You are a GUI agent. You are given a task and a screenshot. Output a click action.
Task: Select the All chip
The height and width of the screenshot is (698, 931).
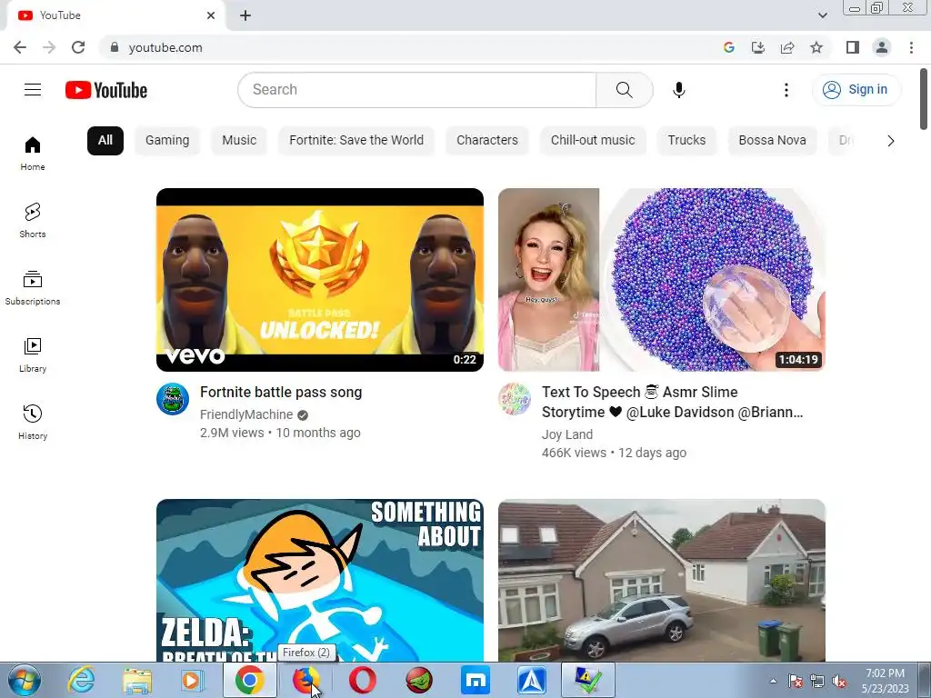coord(105,141)
